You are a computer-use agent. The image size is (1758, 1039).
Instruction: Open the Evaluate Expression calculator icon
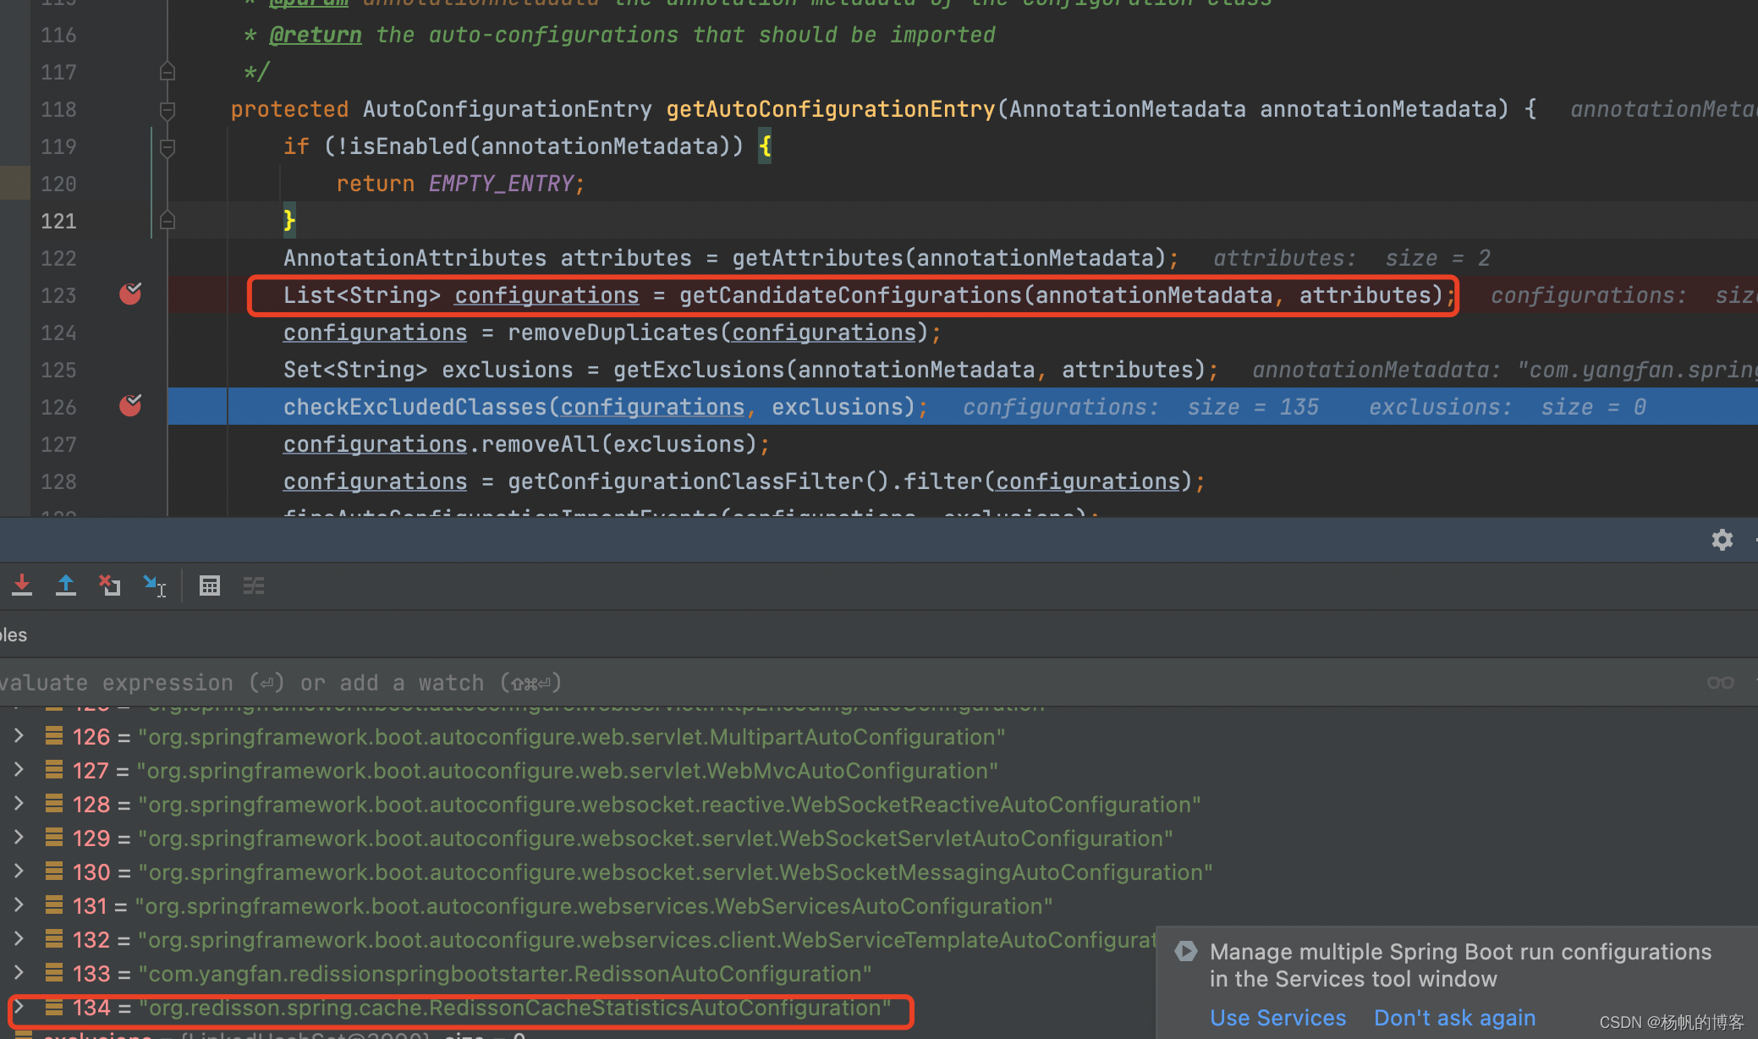pos(210,585)
